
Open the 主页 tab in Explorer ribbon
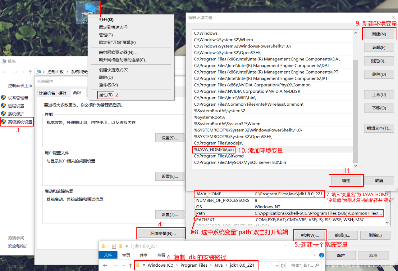126,255
